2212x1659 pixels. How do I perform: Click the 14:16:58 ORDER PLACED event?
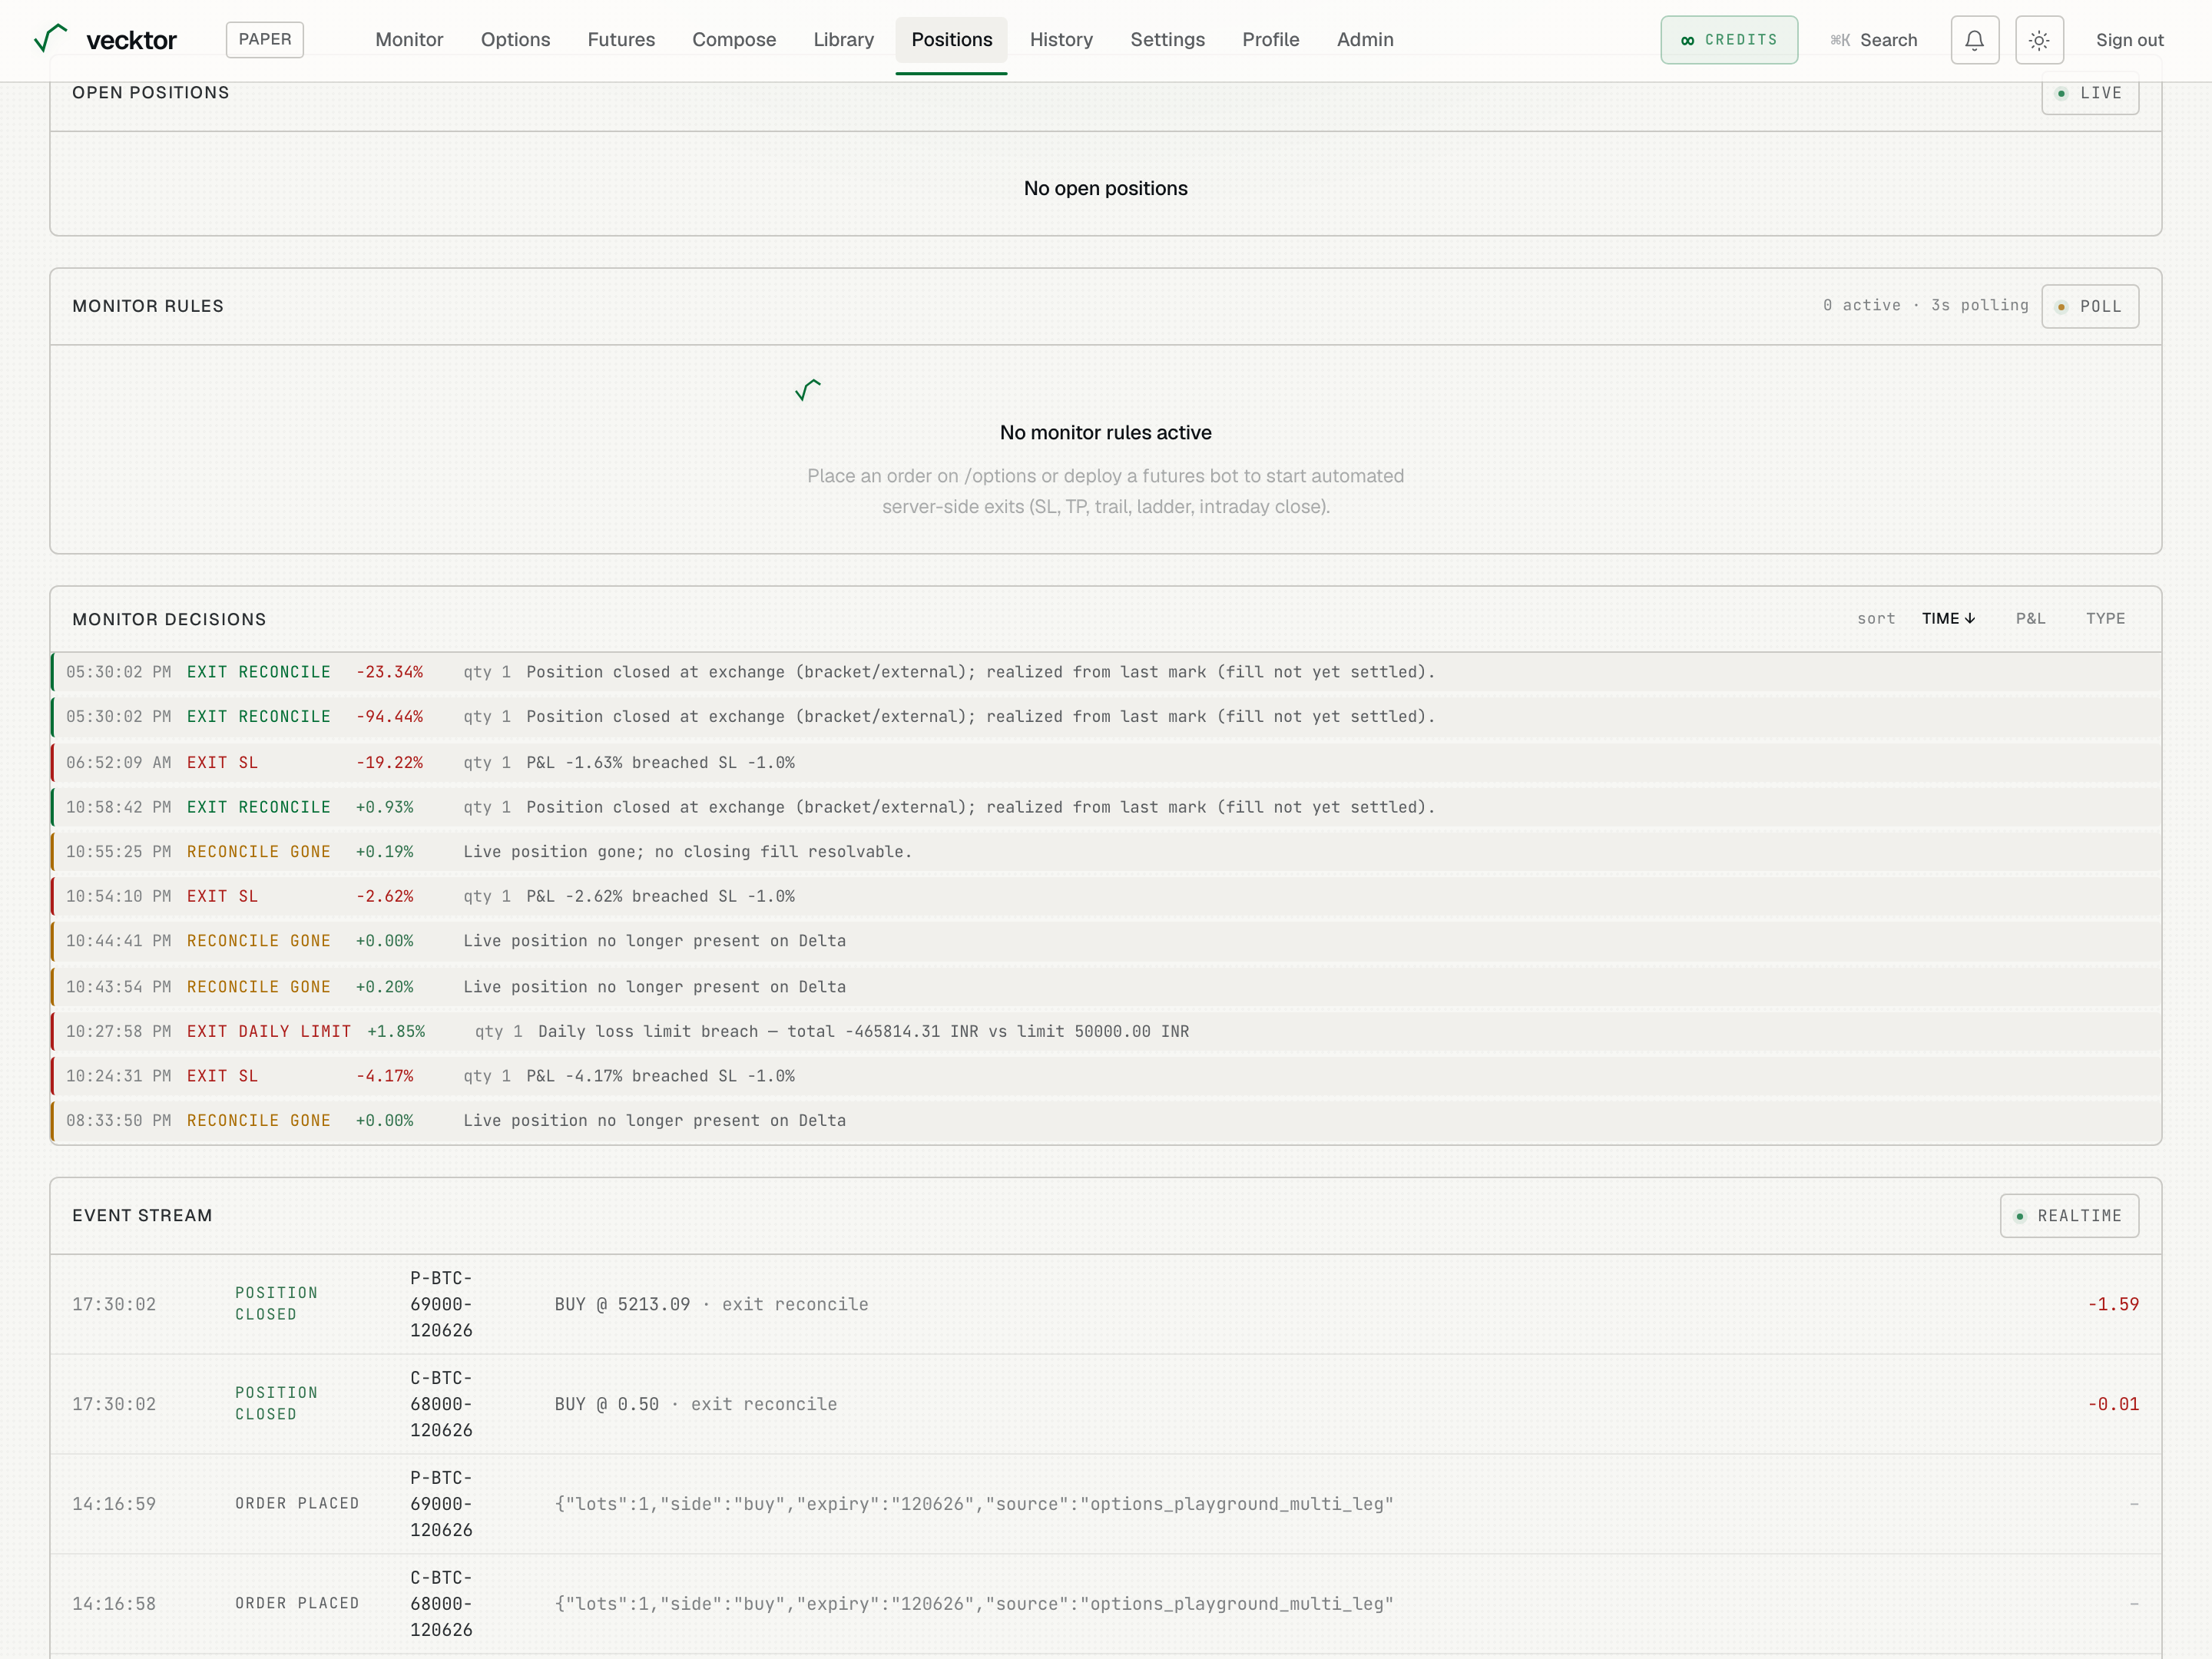click(1106, 1604)
